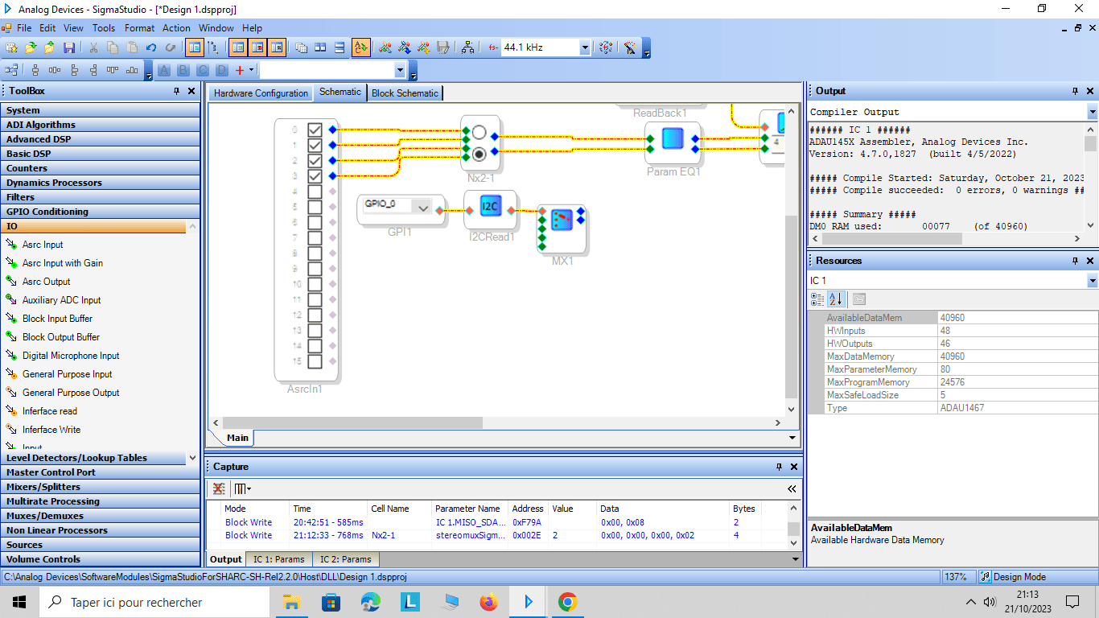Switch to Hardware Configuration tab
1099x618 pixels.
(261, 93)
